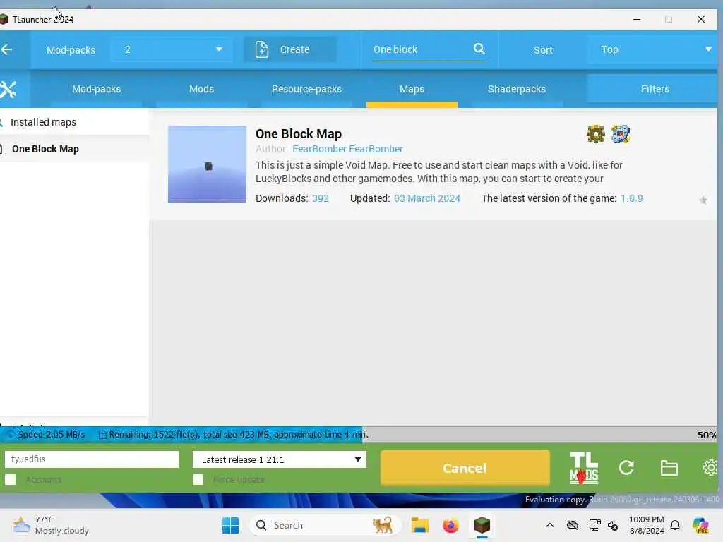Click the username field tyuedfus
This screenshot has height=542, width=723.
coord(91,459)
